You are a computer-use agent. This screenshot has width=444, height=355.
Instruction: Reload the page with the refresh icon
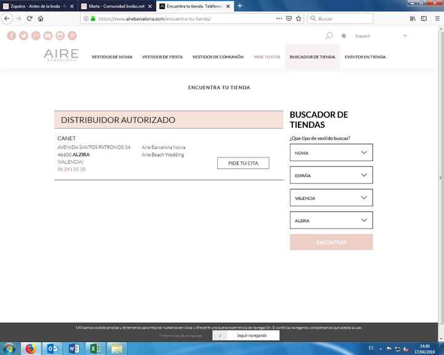coord(30,19)
